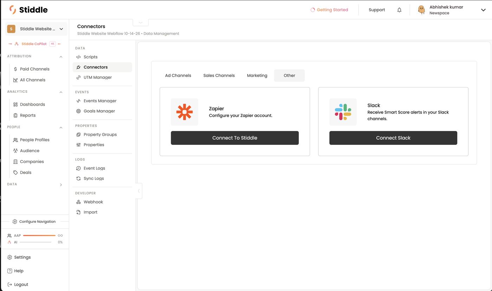Screen dimensions: 492x291
Task: Click the AAP usage progress bar
Action: coord(39,235)
